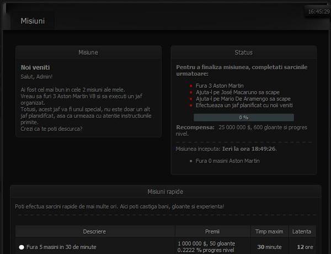Image resolution: width=331 pixels, height=254 pixels.
Task: Click the 'Misiuni rapide' section header
Action: pyautogui.click(x=165, y=192)
